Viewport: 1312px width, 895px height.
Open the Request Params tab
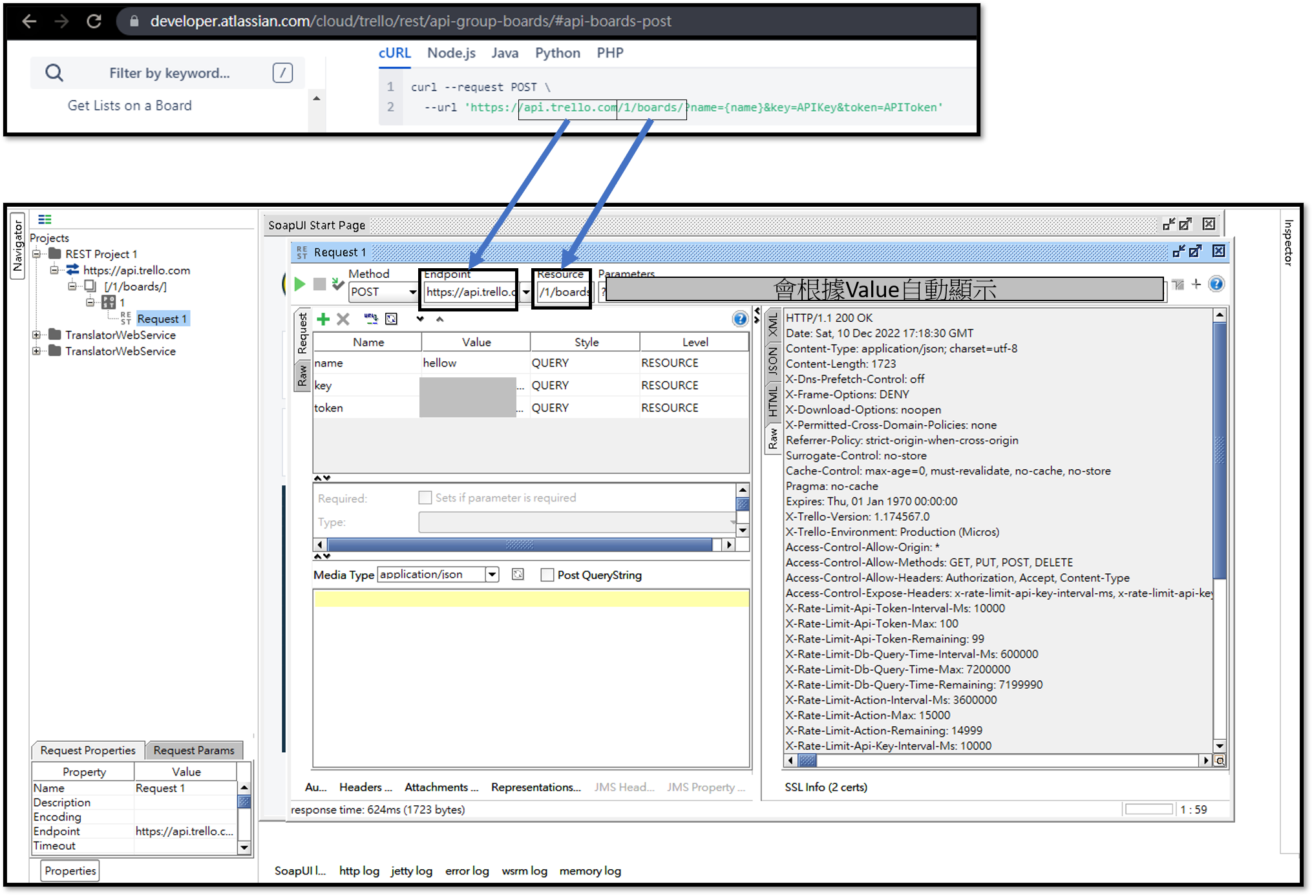(x=194, y=750)
